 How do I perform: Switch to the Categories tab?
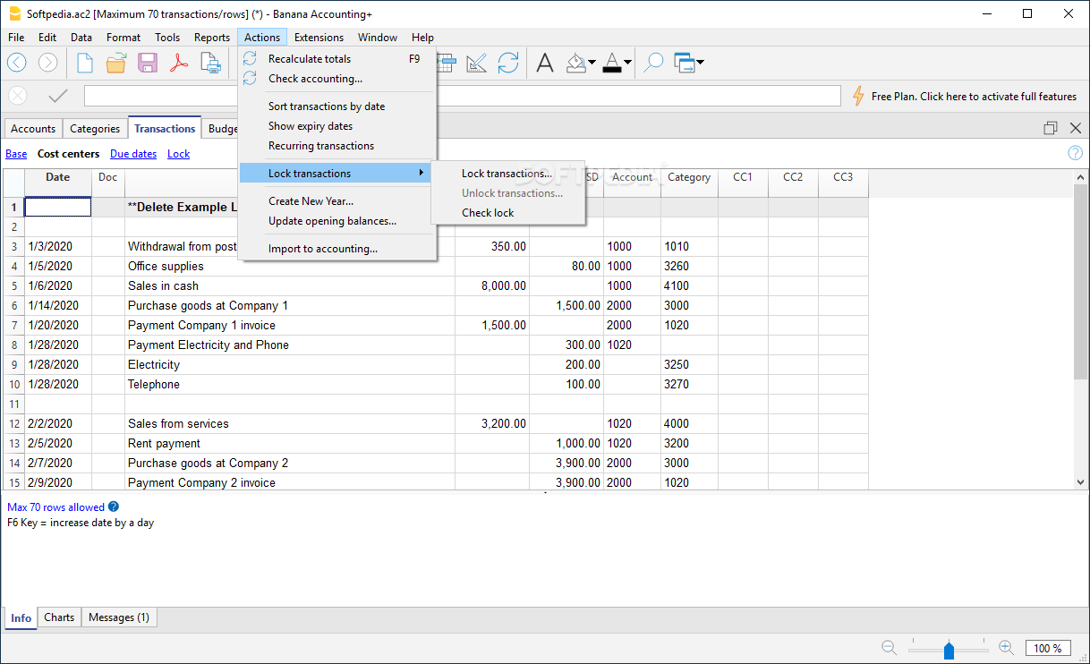click(95, 129)
